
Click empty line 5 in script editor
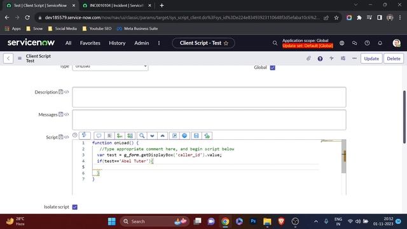point(205,167)
